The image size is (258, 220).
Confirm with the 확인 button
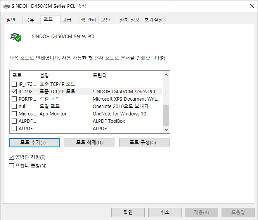click(x=128, y=212)
